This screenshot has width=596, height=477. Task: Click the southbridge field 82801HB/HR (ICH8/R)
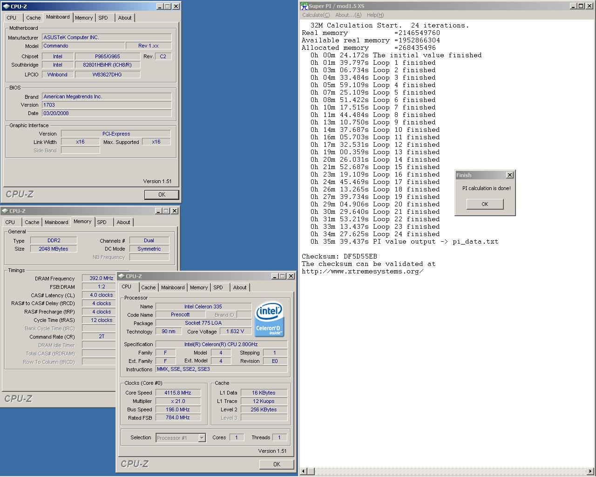108,65
